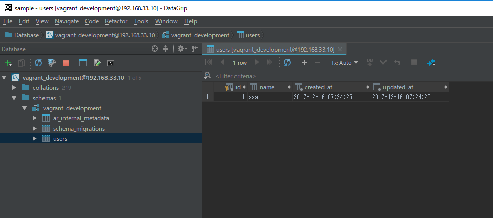Open the Database panel gear settings menu
493x218 pixels.
click(182, 49)
